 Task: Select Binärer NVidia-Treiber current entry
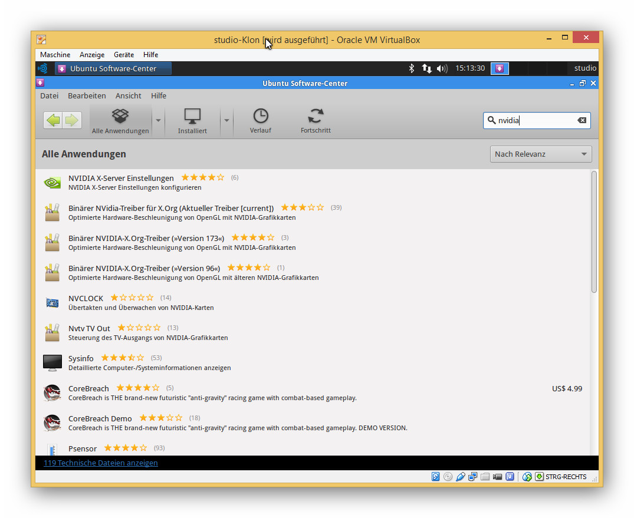pyautogui.click(x=171, y=208)
